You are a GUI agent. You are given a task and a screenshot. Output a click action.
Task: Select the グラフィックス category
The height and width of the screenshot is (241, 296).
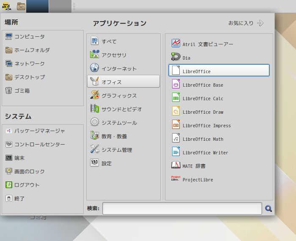pos(123,96)
